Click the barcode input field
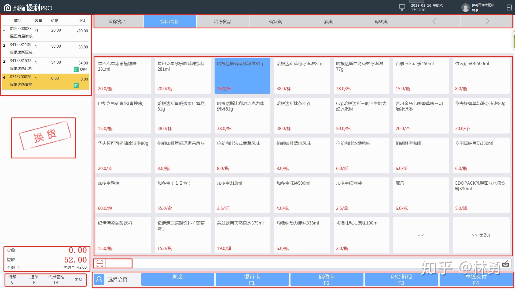This screenshot has width=515, height=289. tap(119, 264)
